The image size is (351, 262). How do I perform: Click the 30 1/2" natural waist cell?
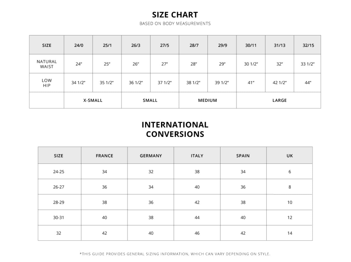point(251,64)
